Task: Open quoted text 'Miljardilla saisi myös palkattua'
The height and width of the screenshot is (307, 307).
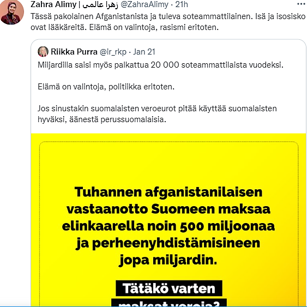Action: tap(160, 65)
